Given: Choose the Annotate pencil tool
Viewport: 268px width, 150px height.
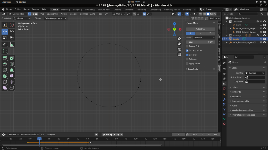Looking at the screenshot, I should 5,45.
